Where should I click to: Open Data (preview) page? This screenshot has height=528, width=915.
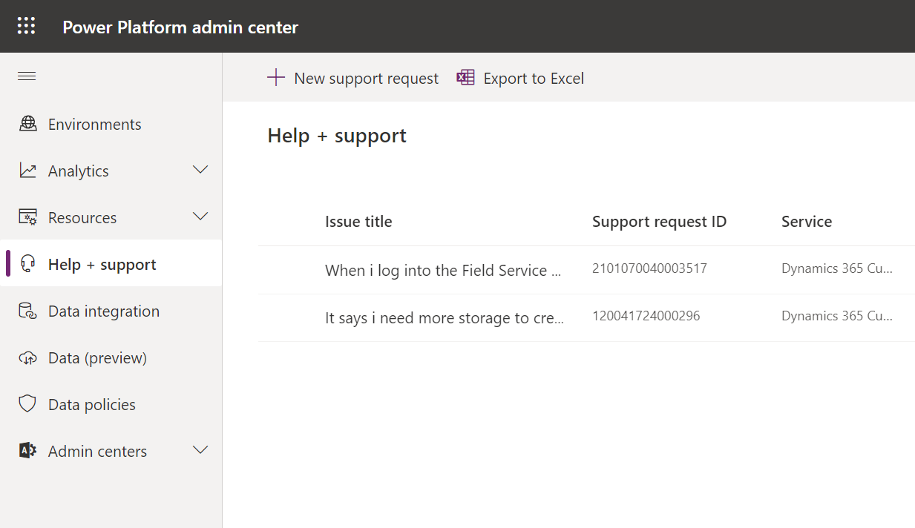pos(97,358)
